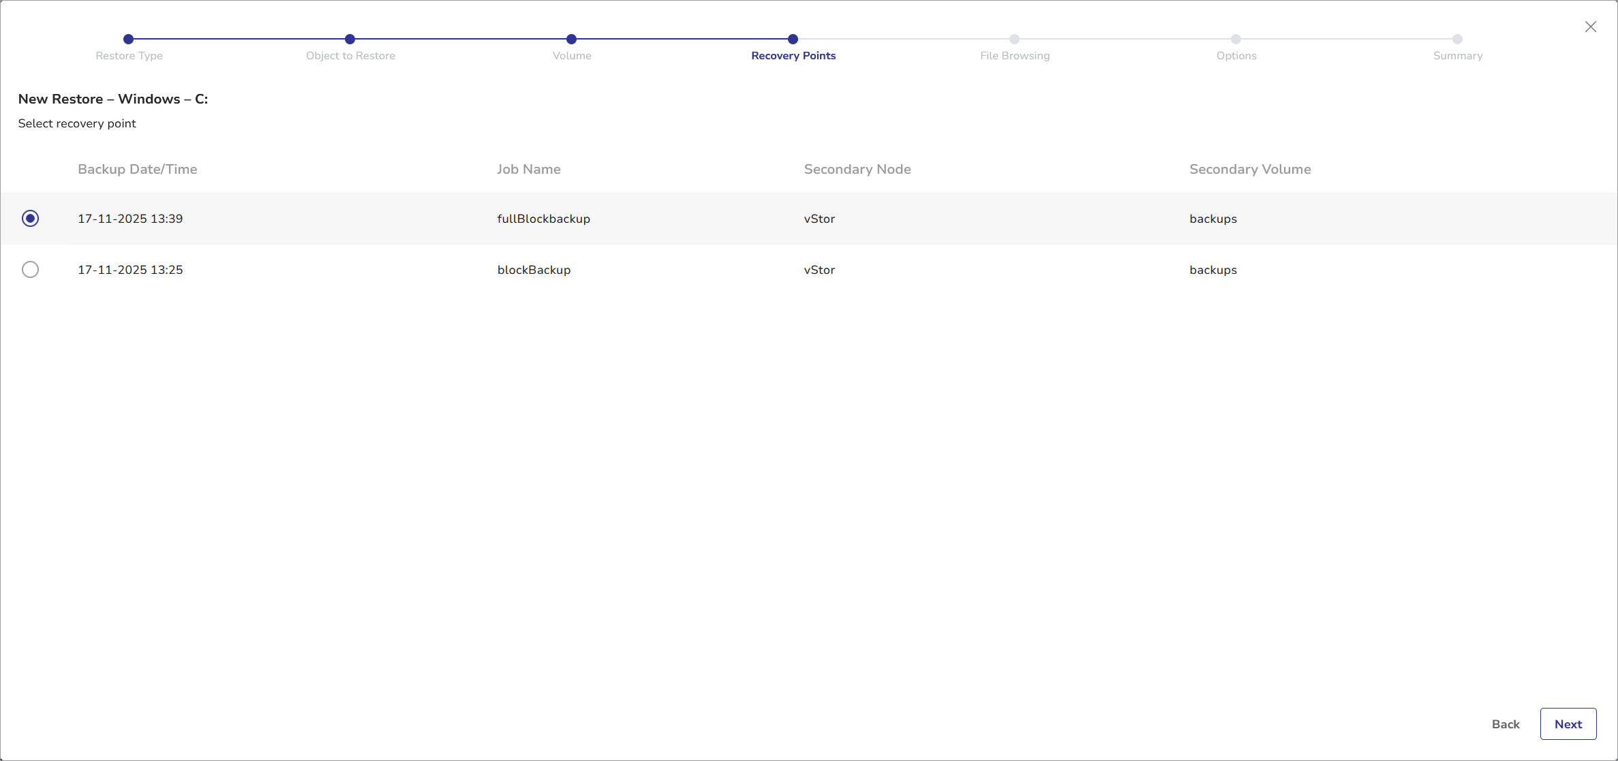
Task: Sort by Job Name column header
Action: point(528,169)
